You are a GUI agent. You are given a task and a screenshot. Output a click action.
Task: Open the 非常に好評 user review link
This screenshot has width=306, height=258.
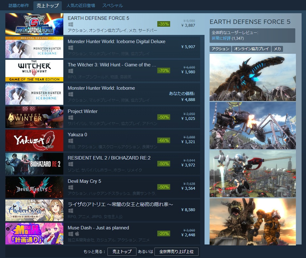[x=221, y=38]
